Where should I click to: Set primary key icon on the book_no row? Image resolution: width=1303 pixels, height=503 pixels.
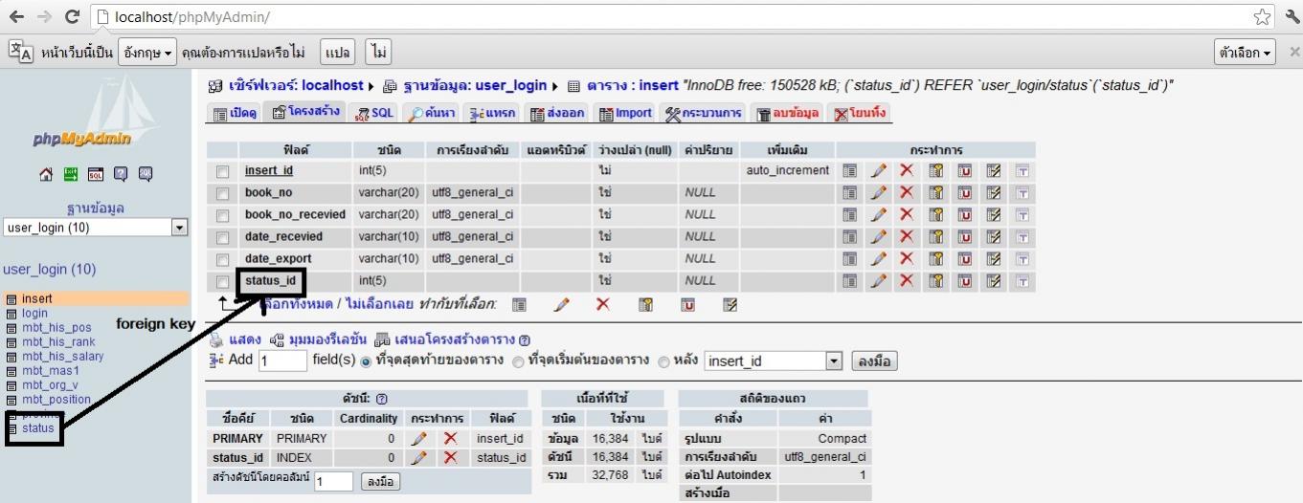(936, 193)
